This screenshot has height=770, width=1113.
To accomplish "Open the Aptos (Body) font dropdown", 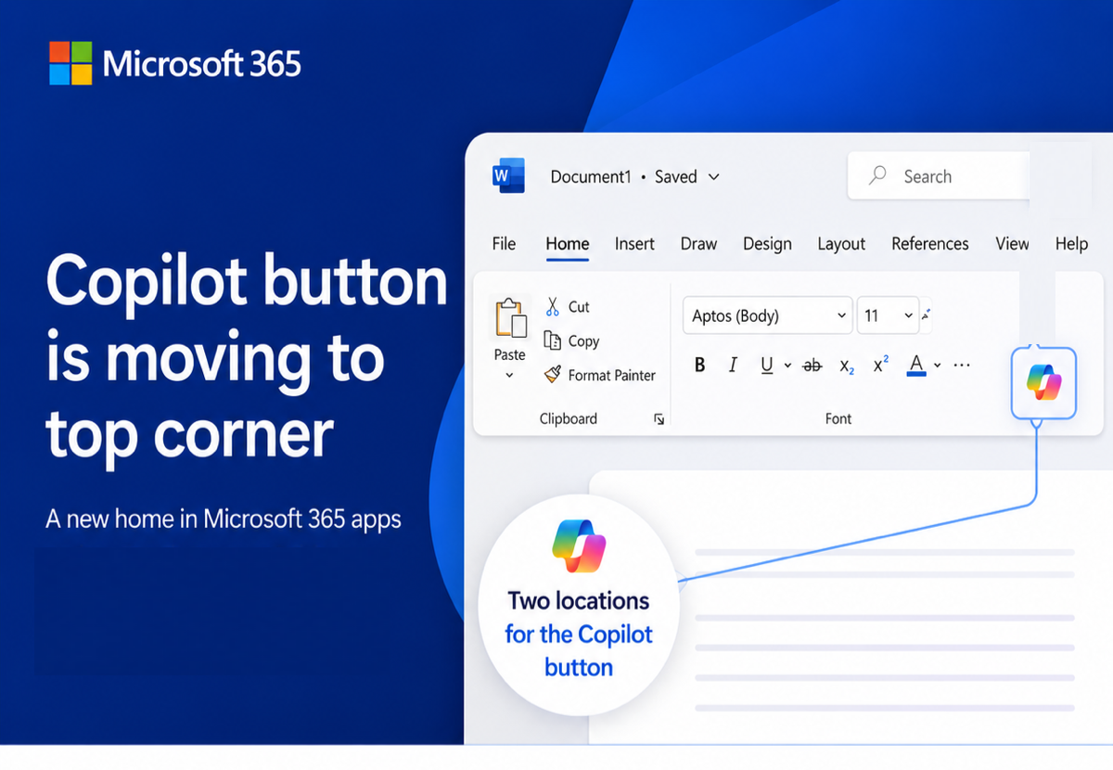I will tap(768, 315).
